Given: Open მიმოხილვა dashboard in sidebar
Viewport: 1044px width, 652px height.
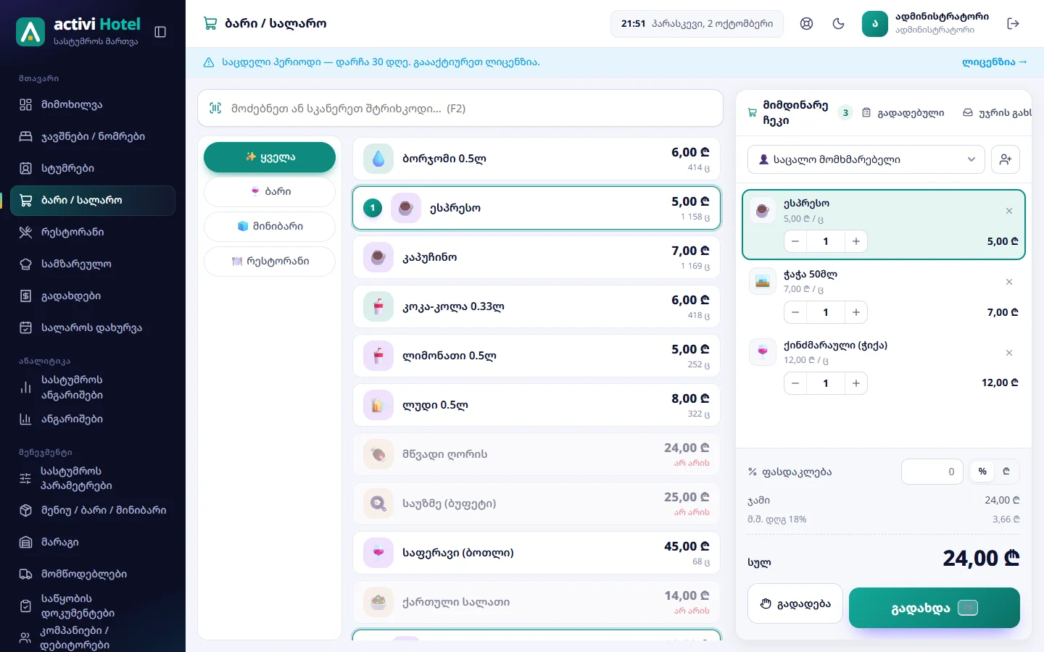Looking at the screenshot, I should pos(93,105).
